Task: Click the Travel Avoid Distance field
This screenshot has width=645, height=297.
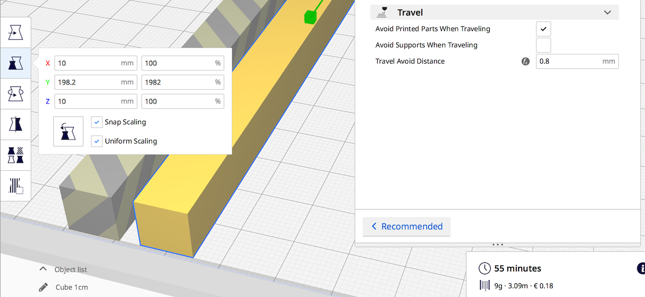Action: 577,61
